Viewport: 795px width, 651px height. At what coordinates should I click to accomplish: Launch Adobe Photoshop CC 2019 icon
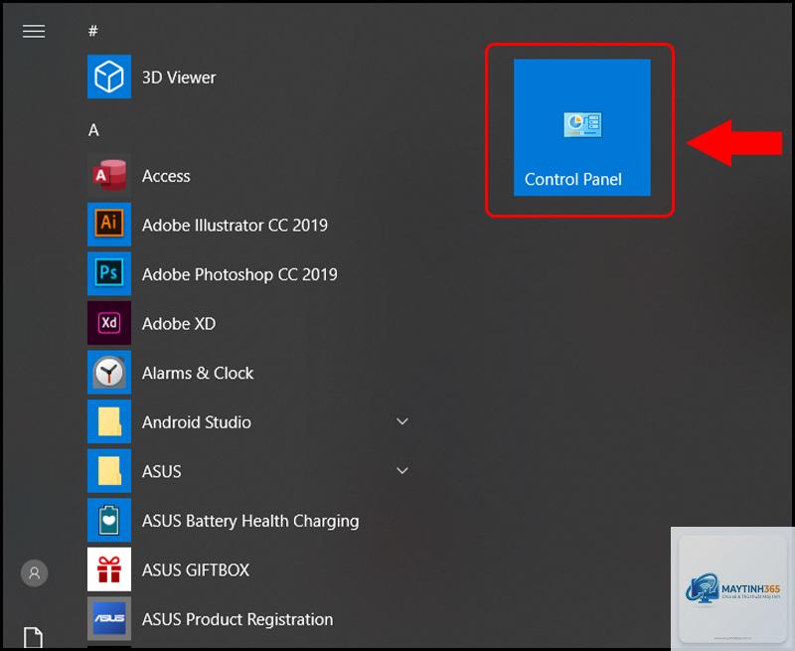coord(109,273)
